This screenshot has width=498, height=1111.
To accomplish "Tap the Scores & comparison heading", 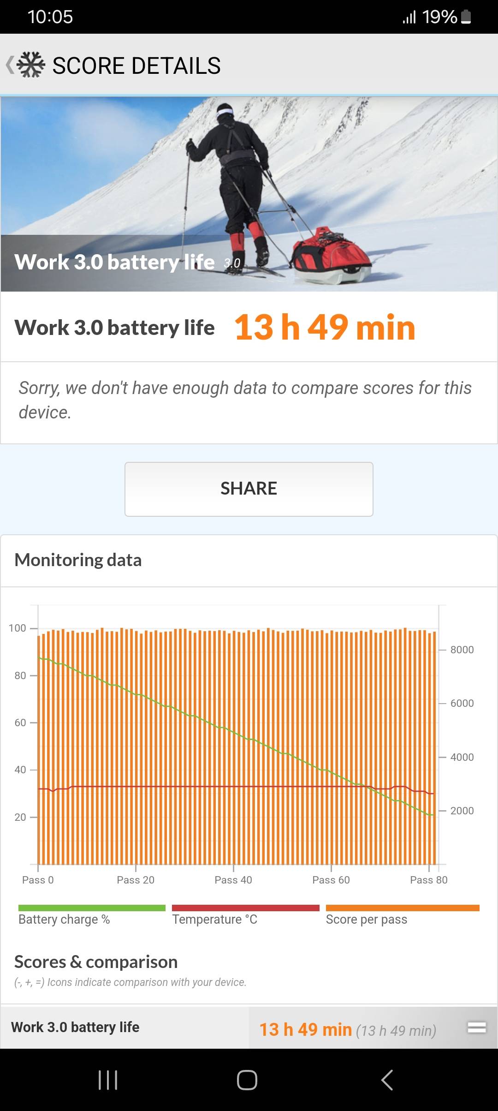I will (x=96, y=962).
